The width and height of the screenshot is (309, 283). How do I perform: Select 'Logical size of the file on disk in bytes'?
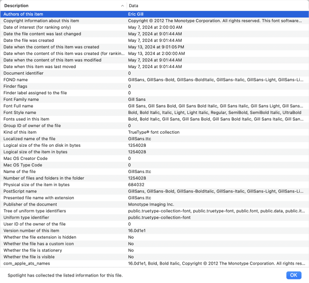click(154, 145)
